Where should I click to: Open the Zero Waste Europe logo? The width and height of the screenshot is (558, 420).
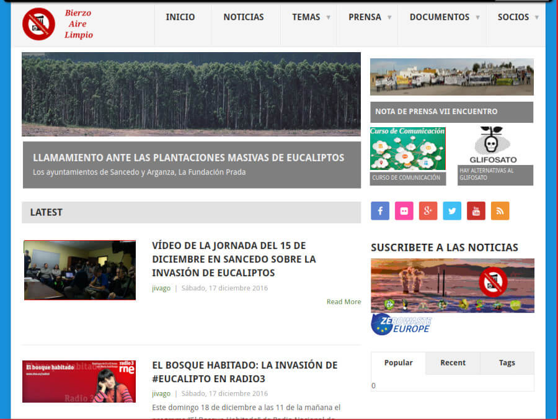click(401, 324)
